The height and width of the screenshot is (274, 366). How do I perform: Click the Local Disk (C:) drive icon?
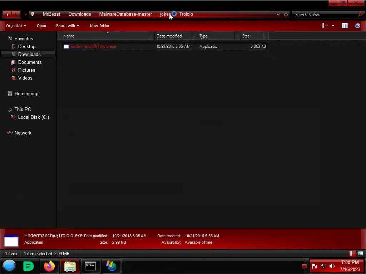tap(14, 117)
